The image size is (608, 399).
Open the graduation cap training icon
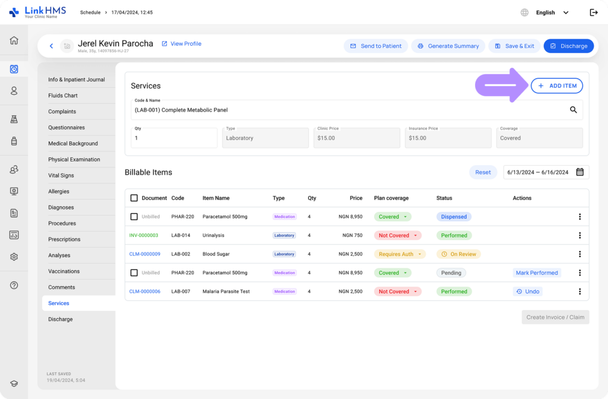14,384
